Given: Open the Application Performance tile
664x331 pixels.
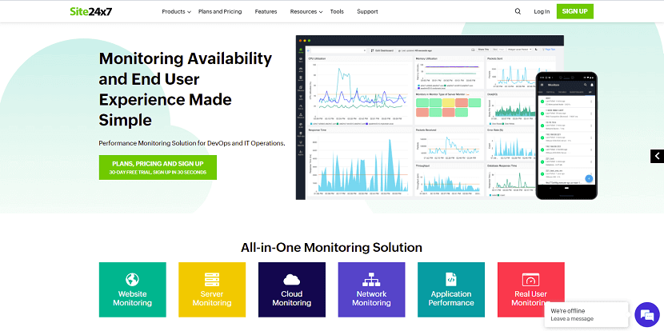Looking at the screenshot, I should click(451, 289).
